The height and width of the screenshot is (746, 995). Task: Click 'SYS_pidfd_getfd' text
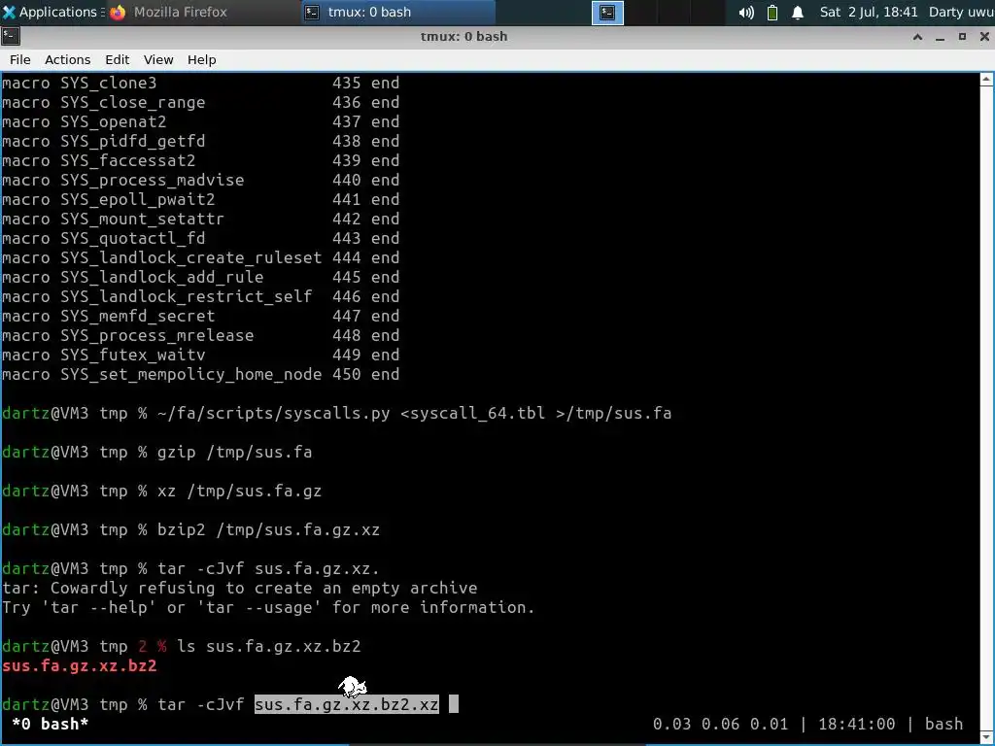(x=132, y=142)
